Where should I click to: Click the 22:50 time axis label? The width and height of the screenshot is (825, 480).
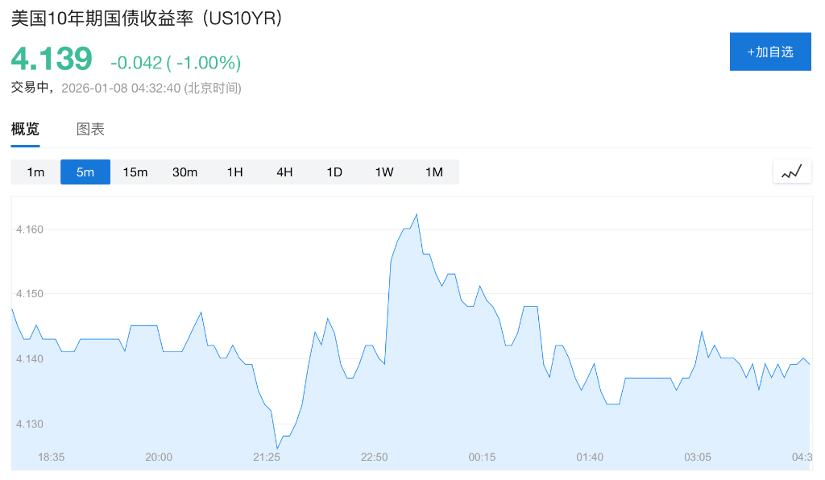374,457
